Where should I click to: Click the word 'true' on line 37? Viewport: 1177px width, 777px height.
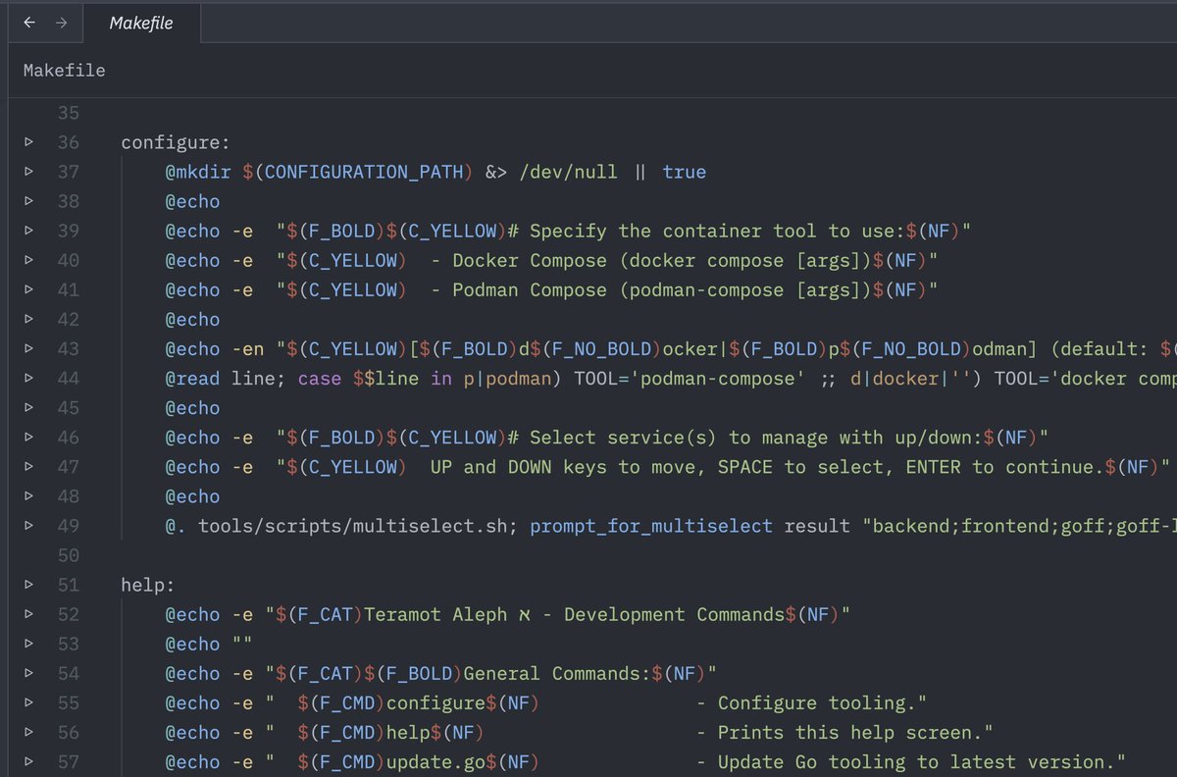coord(684,172)
